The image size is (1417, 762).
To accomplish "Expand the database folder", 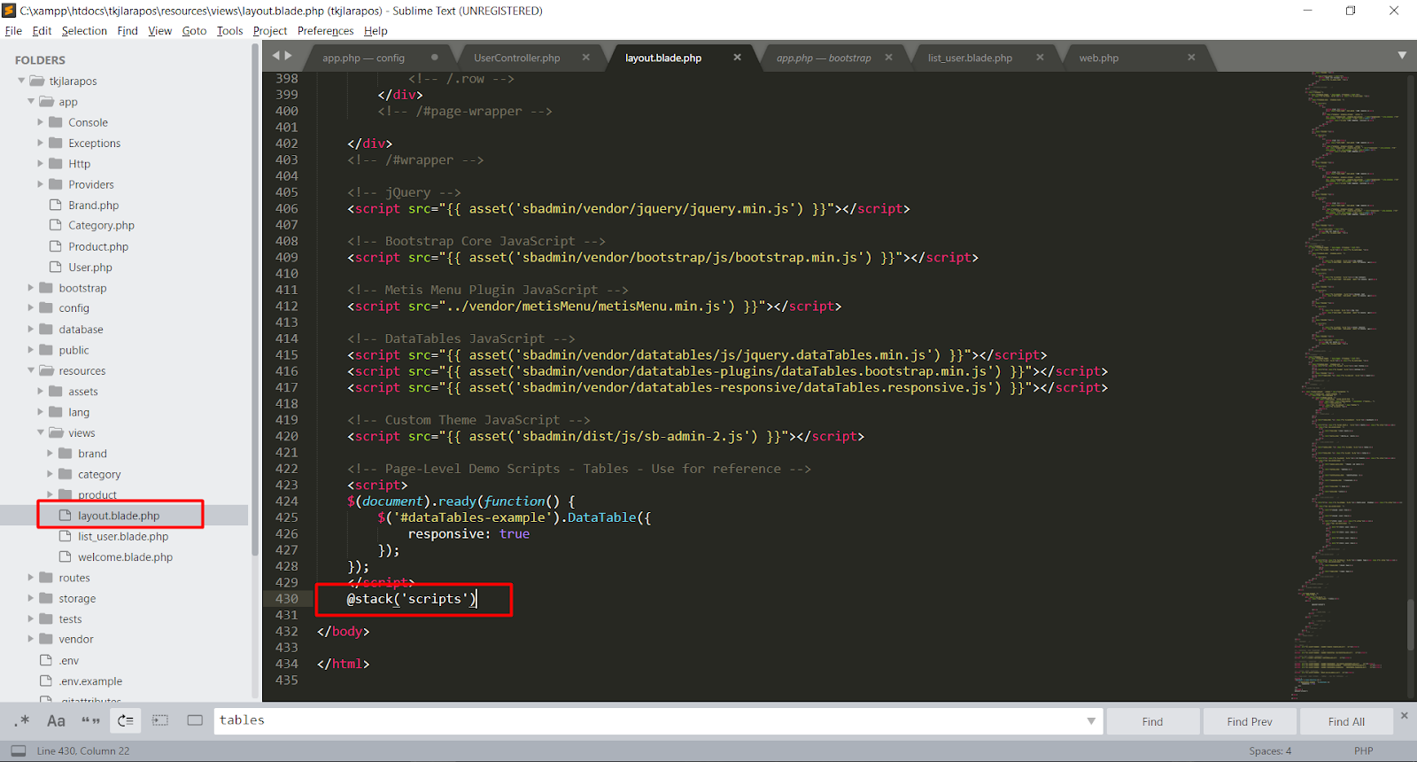I will coord(31,330).
